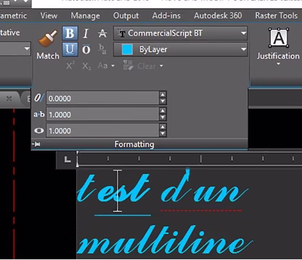The image size is (302, 260).
Task: Pin the Formatting panel
Action: click(36, 144)
